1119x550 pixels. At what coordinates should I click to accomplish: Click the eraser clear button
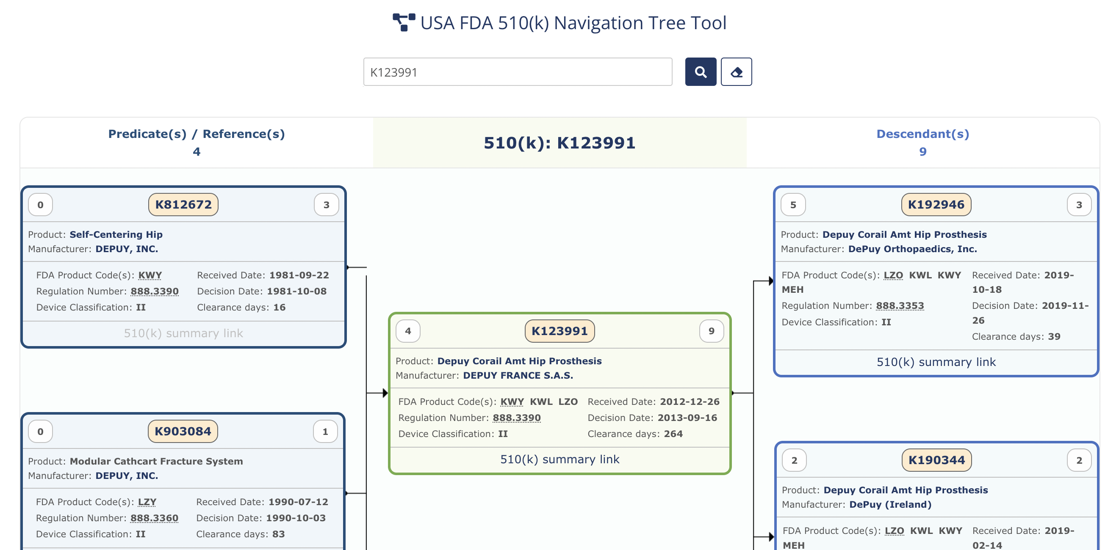(x=736, y=72)
